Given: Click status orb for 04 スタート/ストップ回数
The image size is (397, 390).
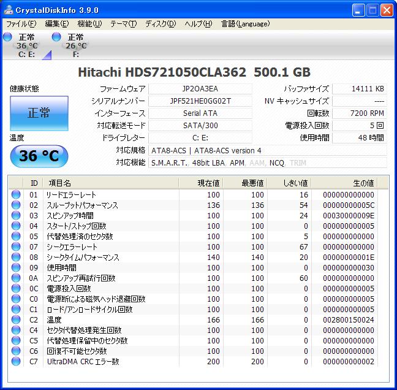Looking at the screenshot, I should (x=16, y=226).
